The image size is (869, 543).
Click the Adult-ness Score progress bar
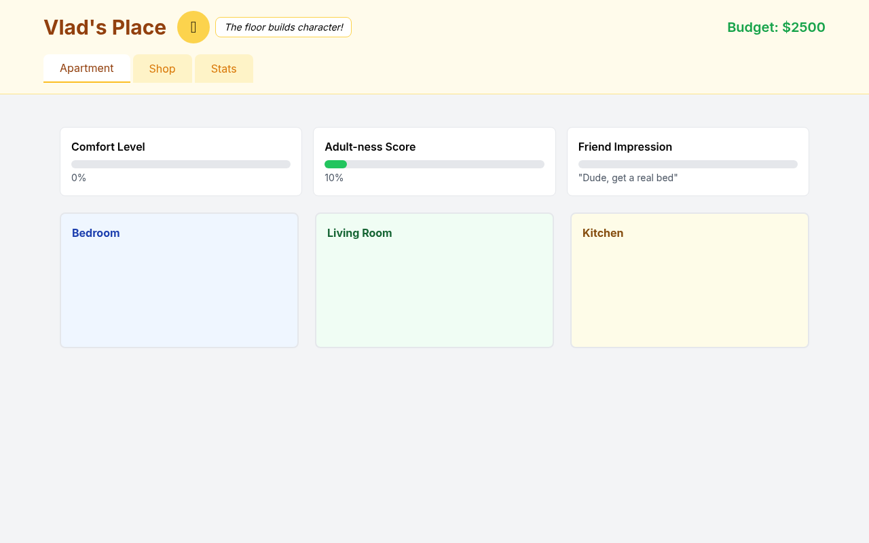[x=434, y=164]
